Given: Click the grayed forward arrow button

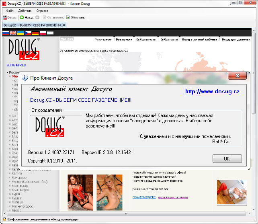Looking at the screenshot, I should pos(37,17).
